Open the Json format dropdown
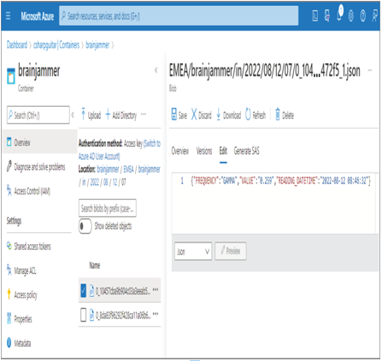The width and height of the screenshot is (382, 361). pos(193,251)
